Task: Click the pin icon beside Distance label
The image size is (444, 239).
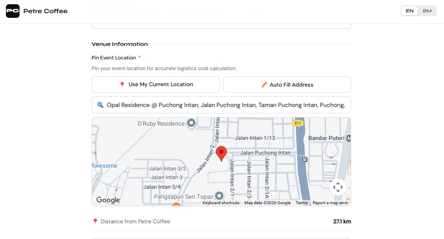Action: pyautogui.click(x=95, y=222)
